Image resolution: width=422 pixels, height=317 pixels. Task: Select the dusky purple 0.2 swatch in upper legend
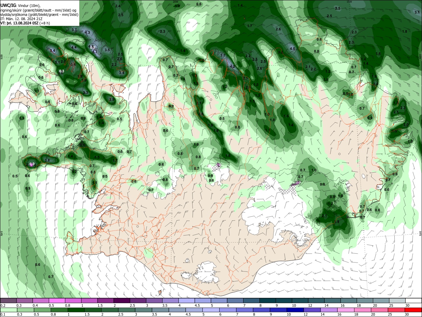8,300
